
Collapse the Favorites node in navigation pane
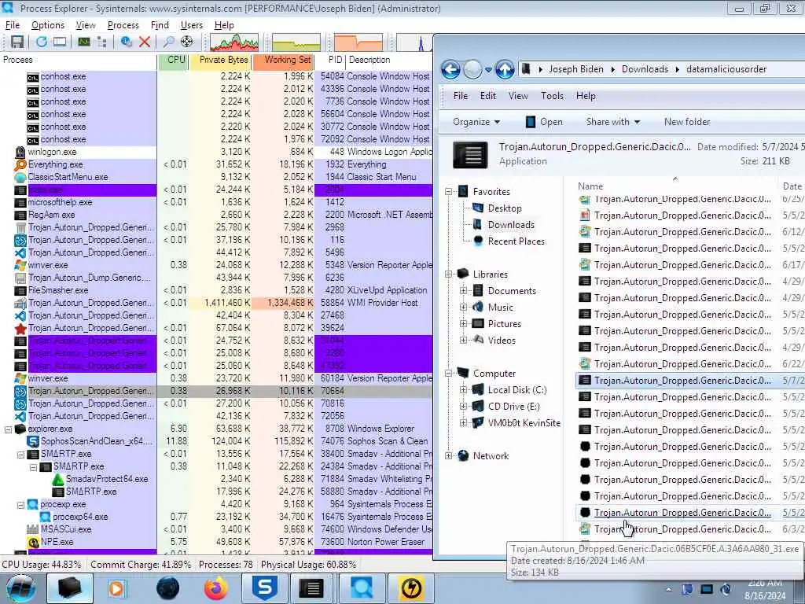(448, 192)
